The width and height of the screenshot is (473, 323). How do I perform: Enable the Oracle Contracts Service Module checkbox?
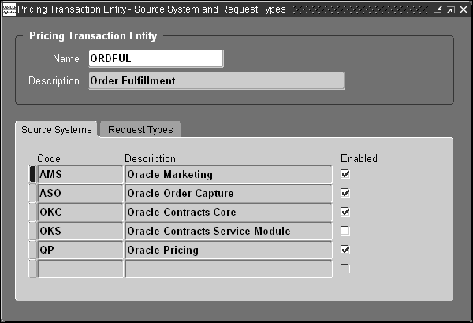(x=345, y=231)
